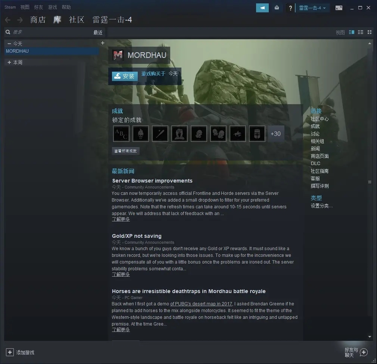Open the 雷霆一击-4 account dropdown
The height and width of the screenshot is (364, 377).
[x=312, y=8]
